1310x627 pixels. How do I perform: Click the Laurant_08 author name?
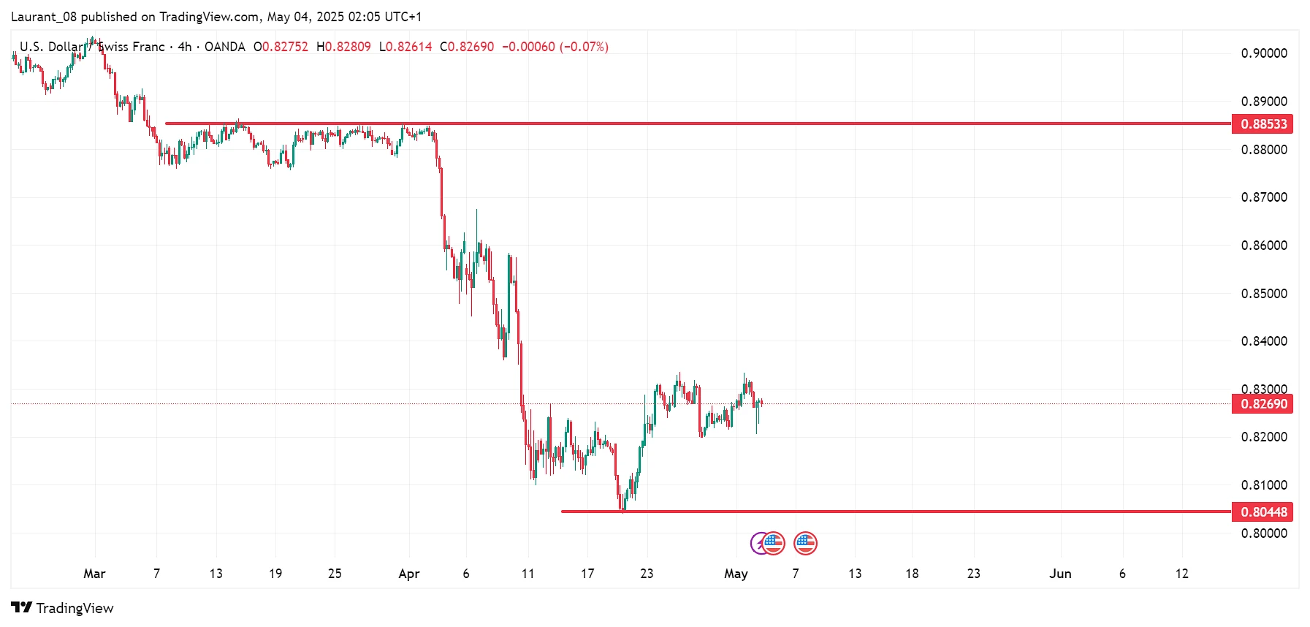44,17
